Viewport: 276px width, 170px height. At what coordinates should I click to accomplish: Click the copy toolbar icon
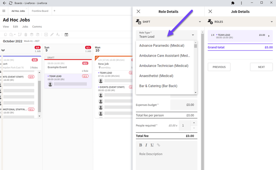(5, 34)
